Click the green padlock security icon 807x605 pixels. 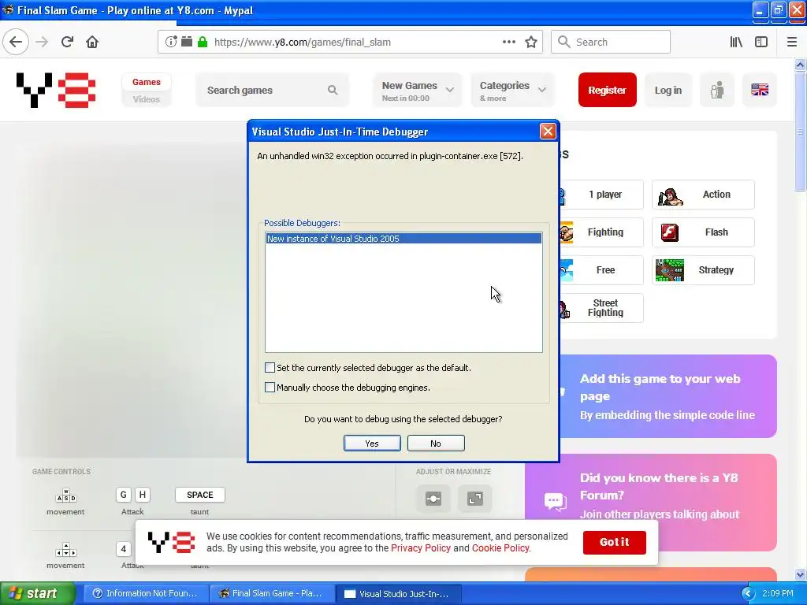pos(203,42)
